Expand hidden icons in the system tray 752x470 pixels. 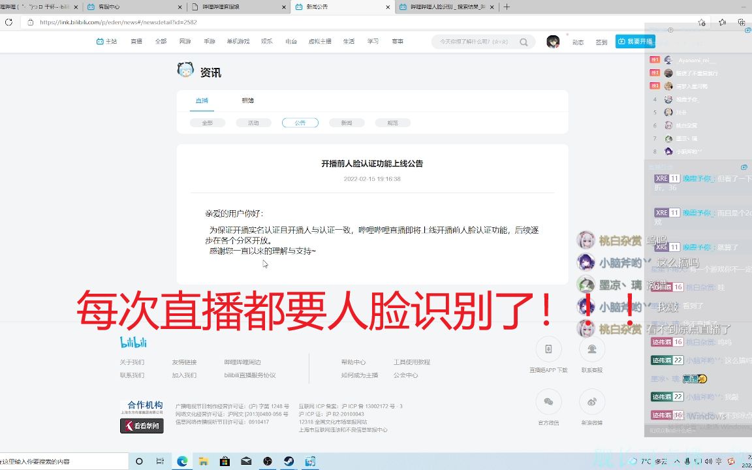(x=677, y=461)
